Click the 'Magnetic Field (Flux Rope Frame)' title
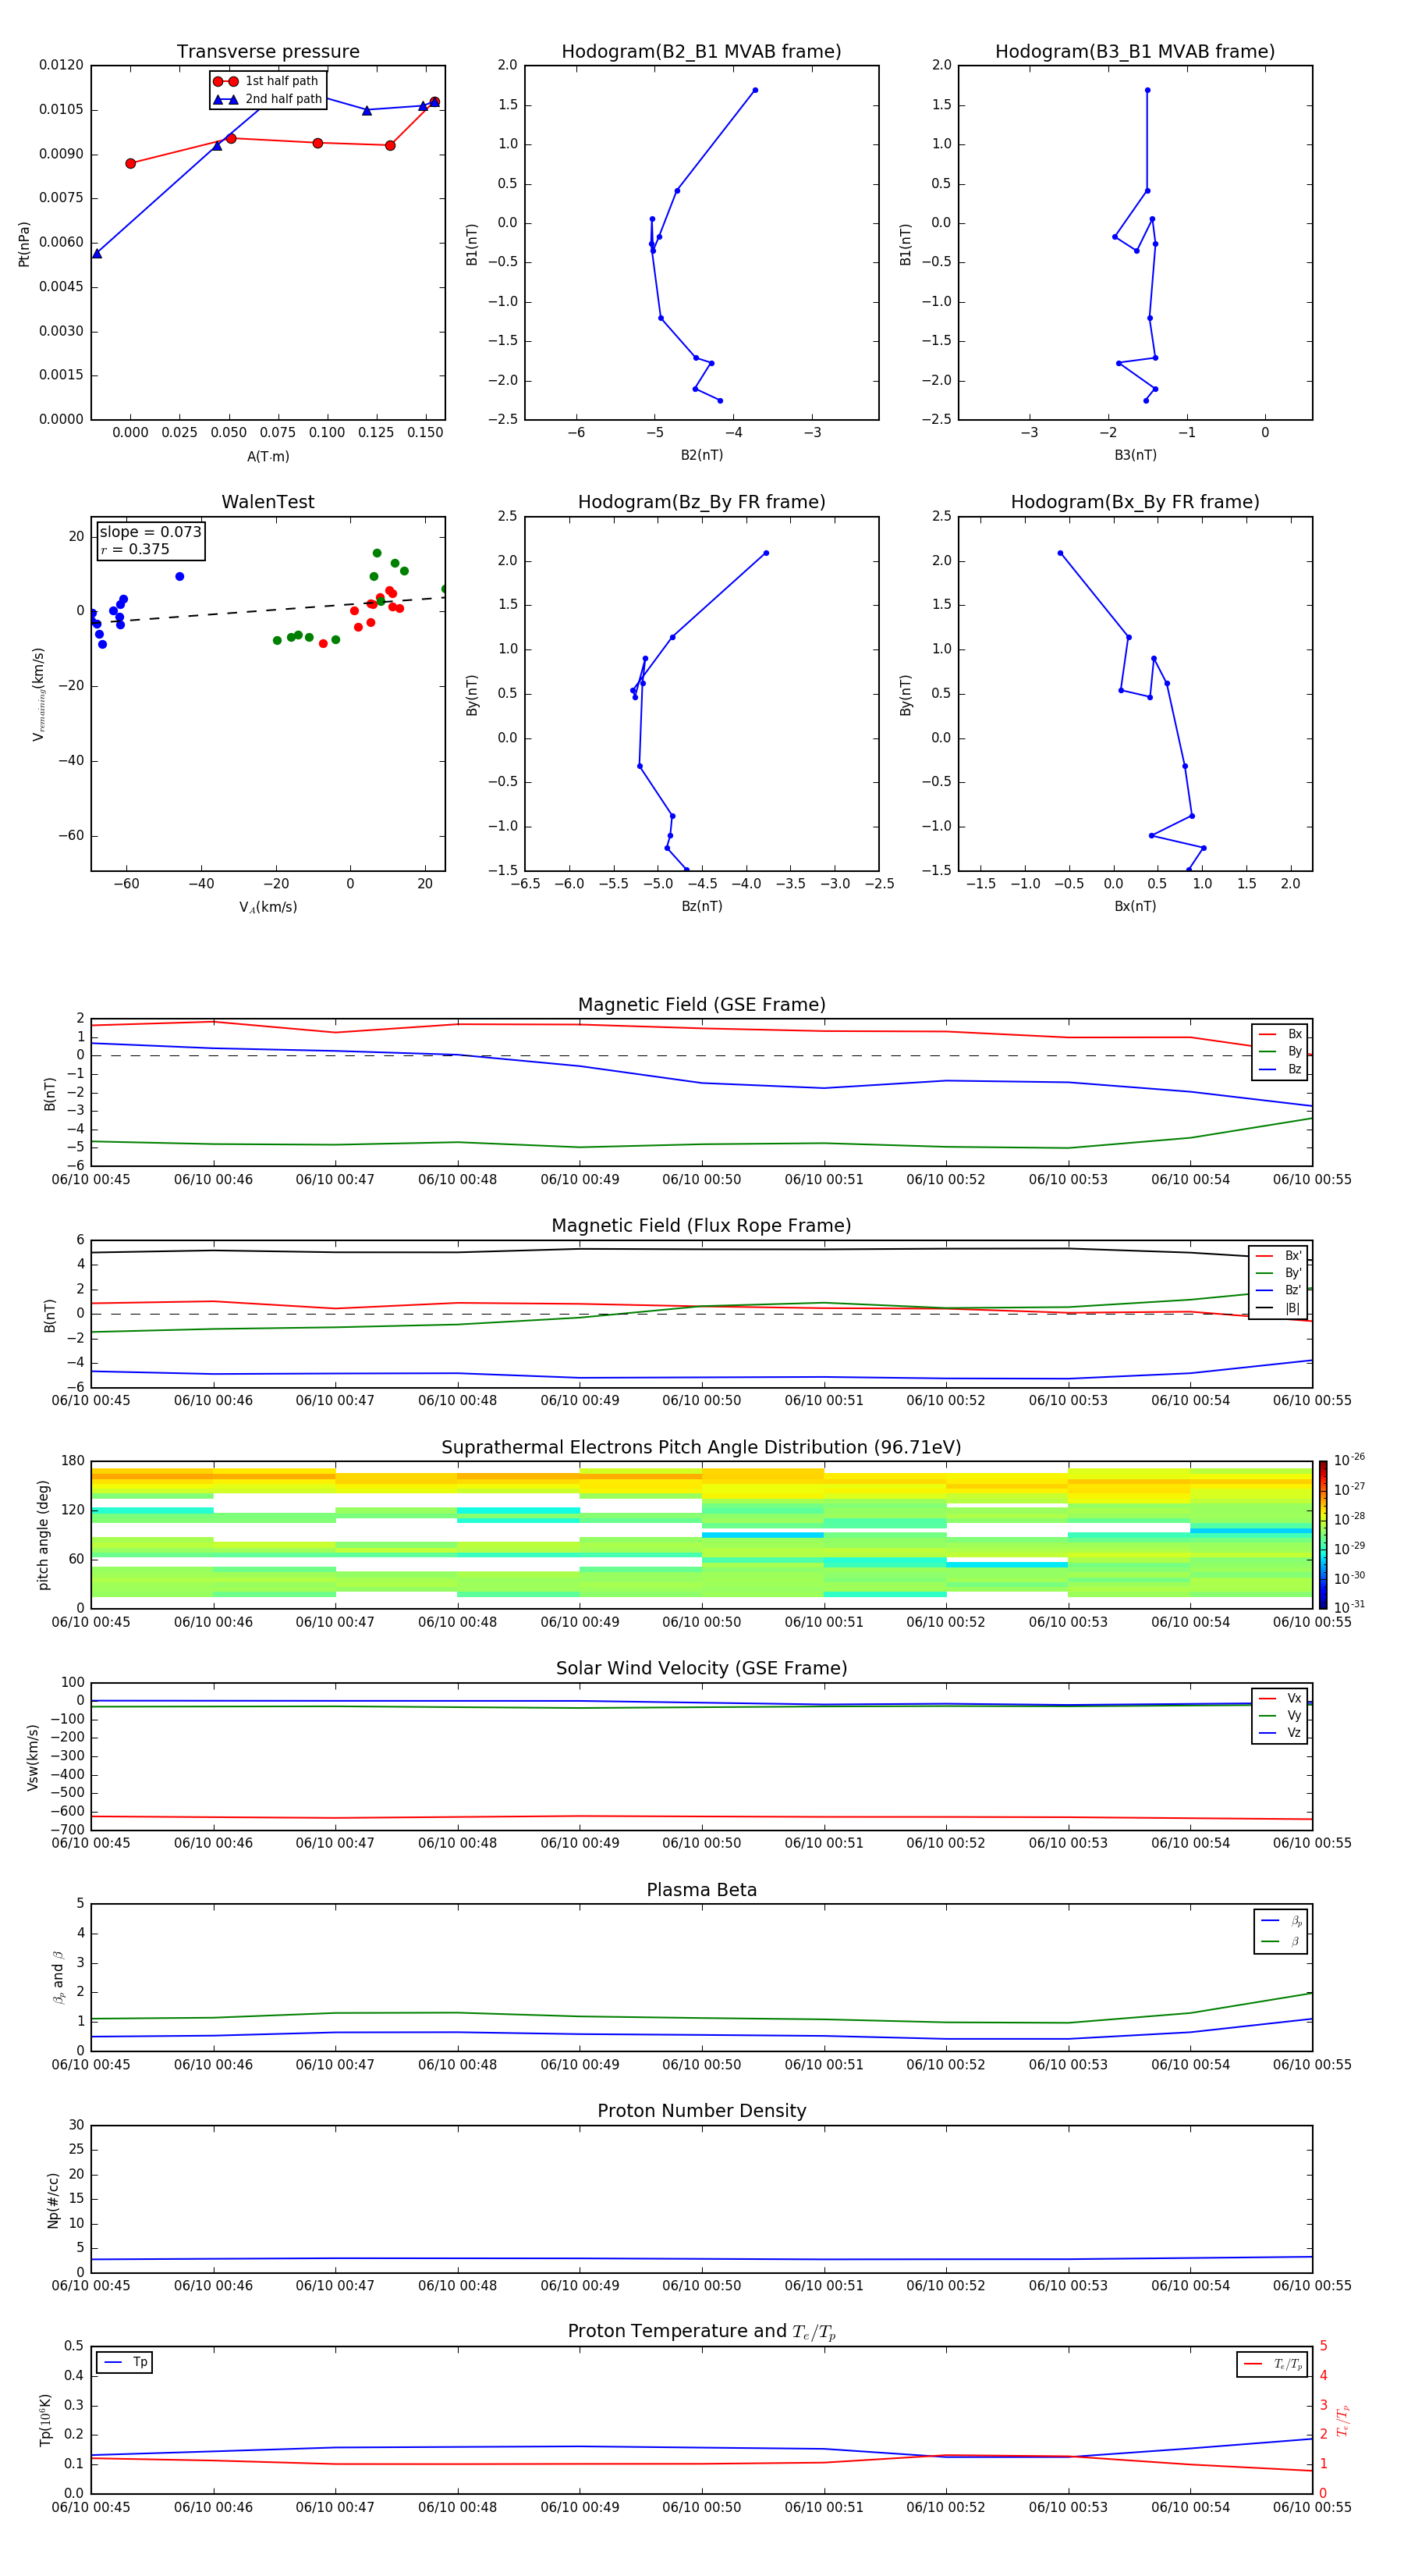The height and width of the screenshot is (2576, 1404). (x=701, y=1226)
